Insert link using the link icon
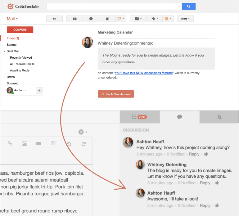Screen dimensions: 239x216 10,143
